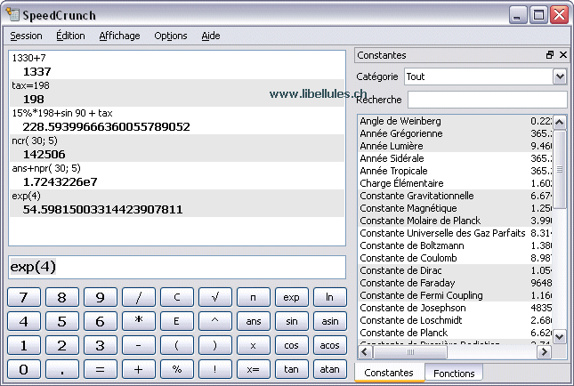Viewport: 574px width, 386px height.
Task: Click the open parenthesis button
Action: (x=177, y=345)
